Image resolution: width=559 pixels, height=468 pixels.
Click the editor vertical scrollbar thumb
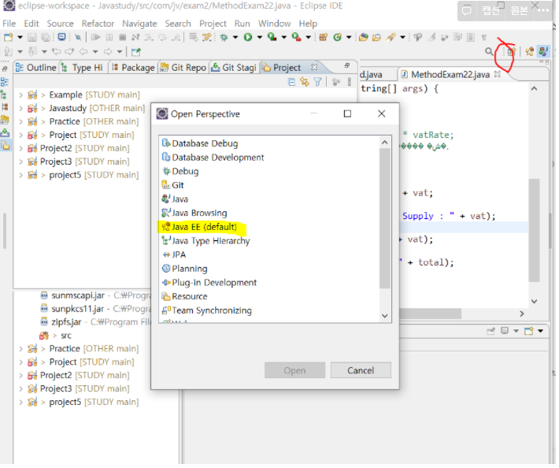point(534,230)
